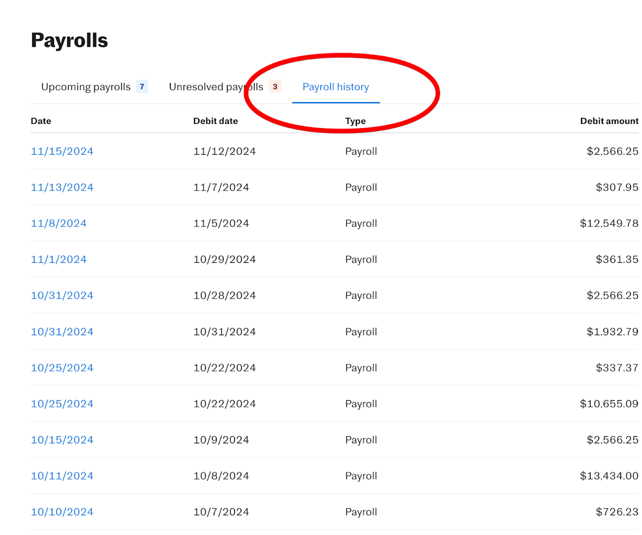Click the 11/1/2024 date link
642x535 pixels.
click(x=58, y=259)
